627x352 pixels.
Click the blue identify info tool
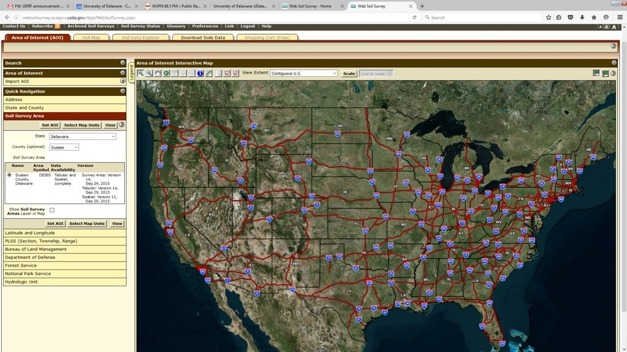point(200,74)
